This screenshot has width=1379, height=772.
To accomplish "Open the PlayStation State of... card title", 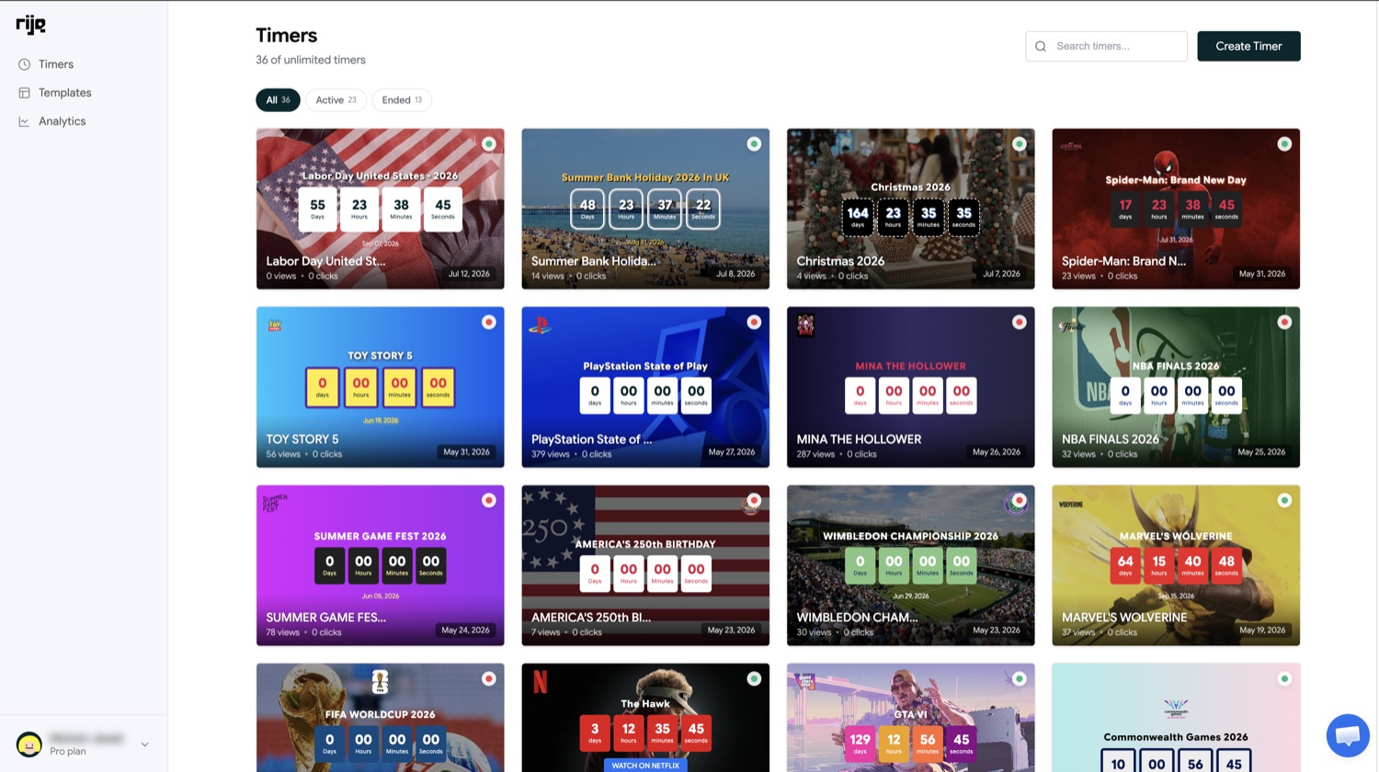I will tap(591, 439).
